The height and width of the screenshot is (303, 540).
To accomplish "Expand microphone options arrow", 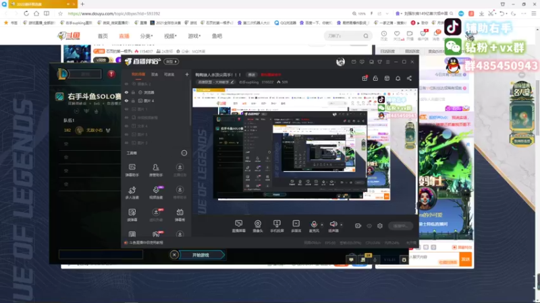I will 322,225.
